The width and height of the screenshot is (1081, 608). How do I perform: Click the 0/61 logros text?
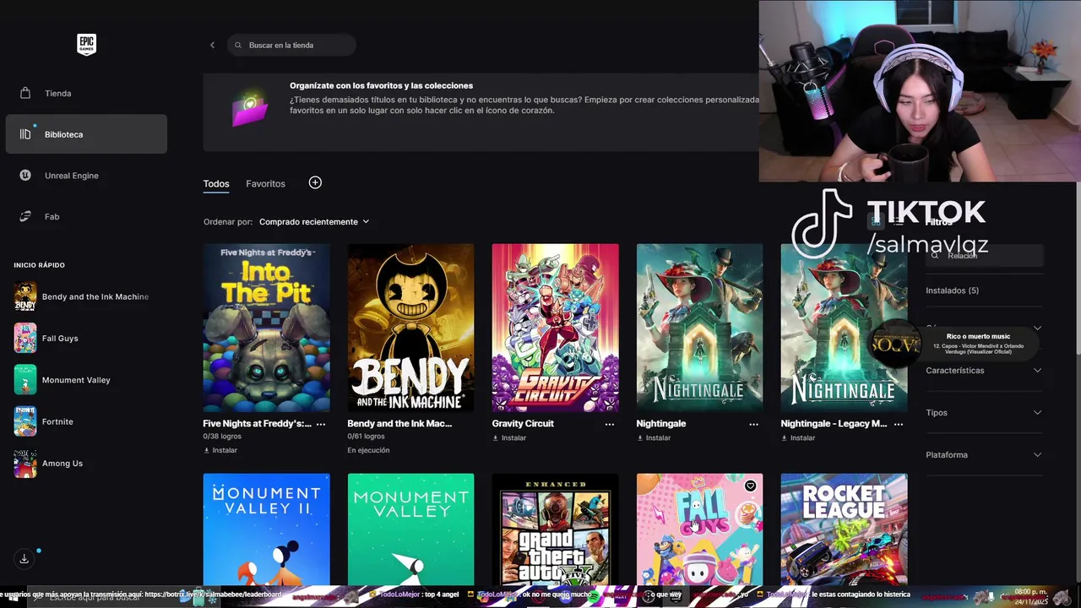366,437
